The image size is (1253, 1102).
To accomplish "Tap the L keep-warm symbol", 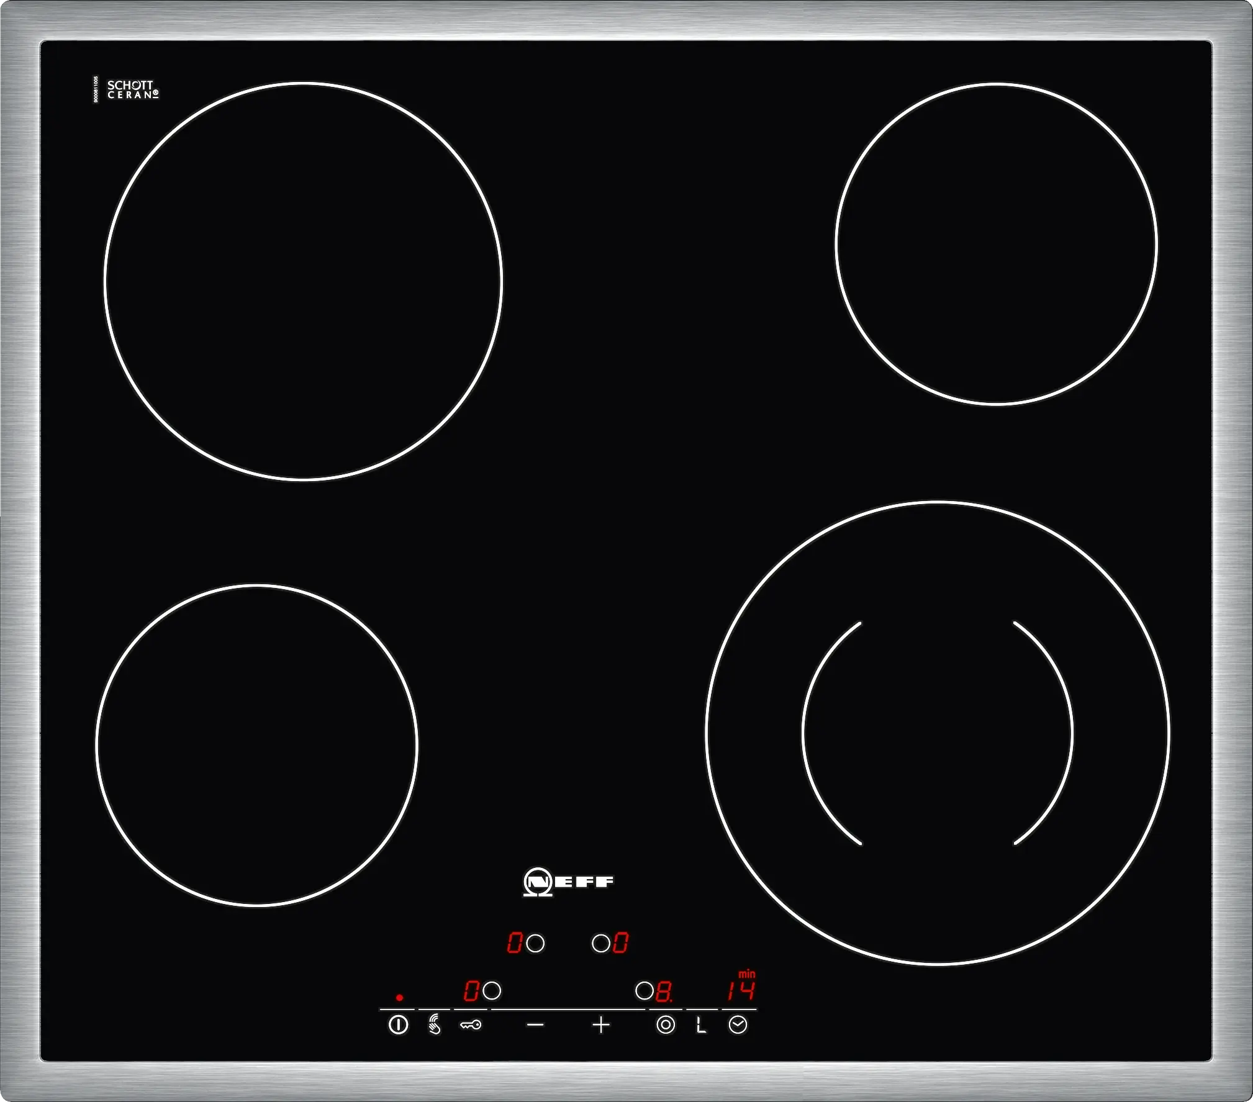I will tap(701, 1024).
